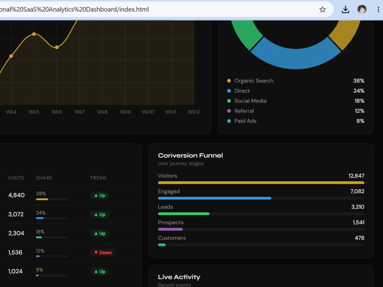Click the Up badge in the 4,840 row
Viewport: 383px width, 287px height.
click(x=100, y=195)
